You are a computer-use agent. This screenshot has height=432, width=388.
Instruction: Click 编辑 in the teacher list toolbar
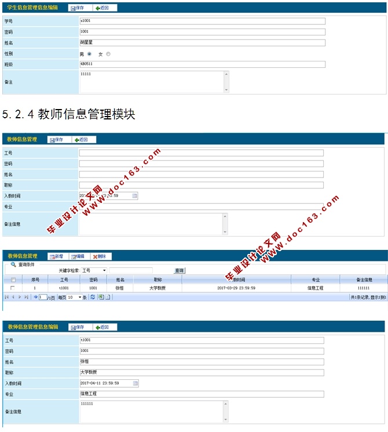click(78, 256)
